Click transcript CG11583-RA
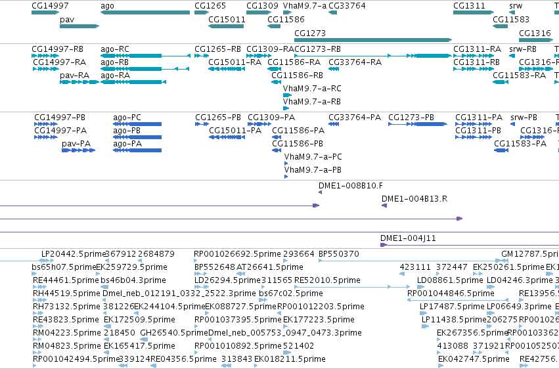The height and width of the screenshot is (369, 559). click(x=520, y=76)
